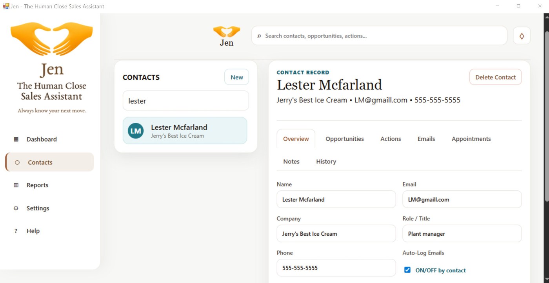
Task: Open the Settings gear icon in sidebar
Action: 16,208
